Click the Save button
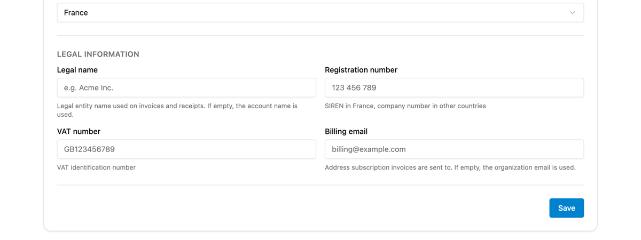641x240 pixels. tap(566, 208)
